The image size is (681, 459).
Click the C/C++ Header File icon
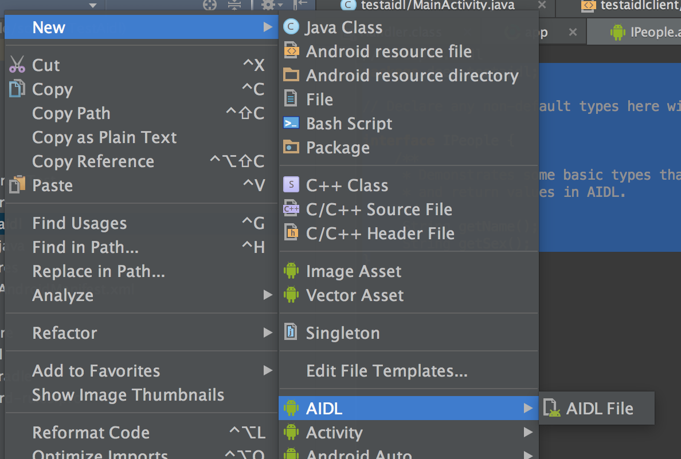[x=291, y=232]
